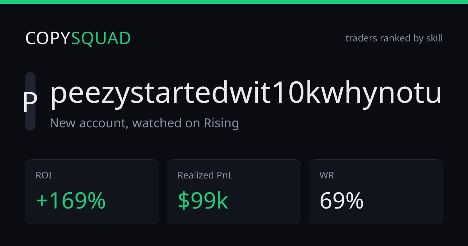
Task: Click the ROI label text
Action: (x=44, y=175)
